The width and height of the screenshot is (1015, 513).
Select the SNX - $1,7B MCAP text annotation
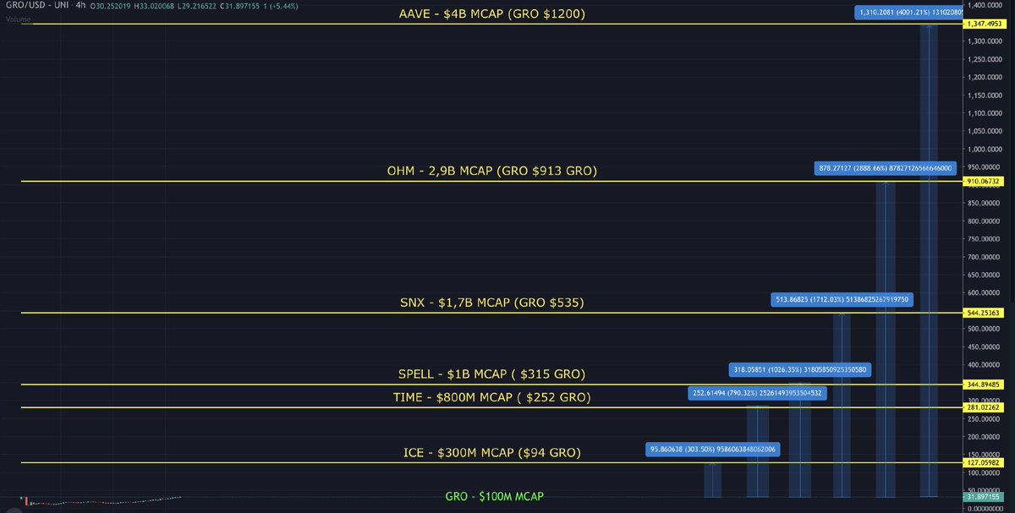click(x=491, y=302)
